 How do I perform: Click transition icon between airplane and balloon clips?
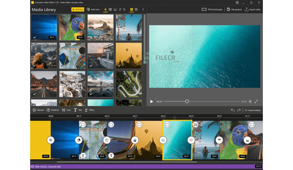click(135, 140)
